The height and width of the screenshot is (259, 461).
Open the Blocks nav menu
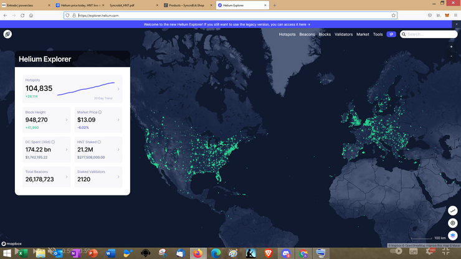point(325,34)
